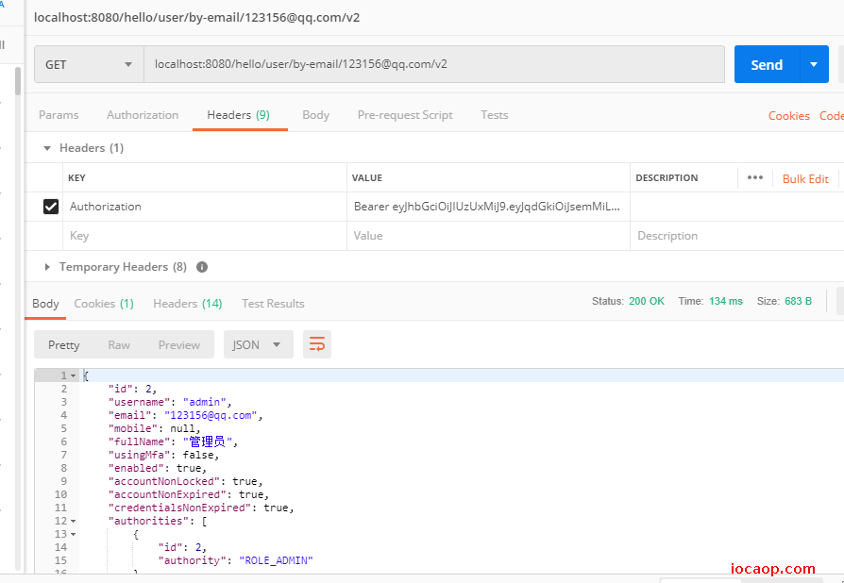
Task: Click the "accountNonExpired": true line
Action: point(189,494)
